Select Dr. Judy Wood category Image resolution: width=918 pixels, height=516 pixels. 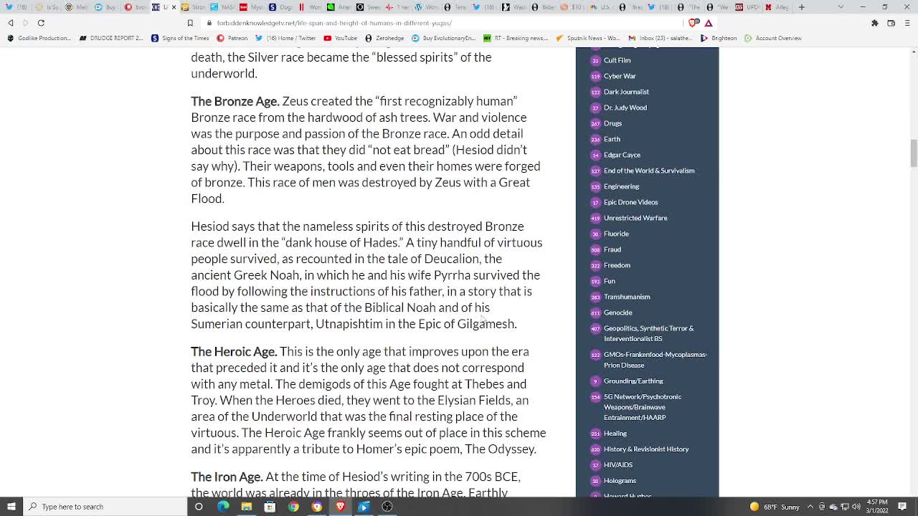[625, 107]
